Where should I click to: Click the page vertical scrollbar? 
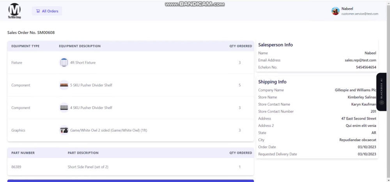point(388,92)
